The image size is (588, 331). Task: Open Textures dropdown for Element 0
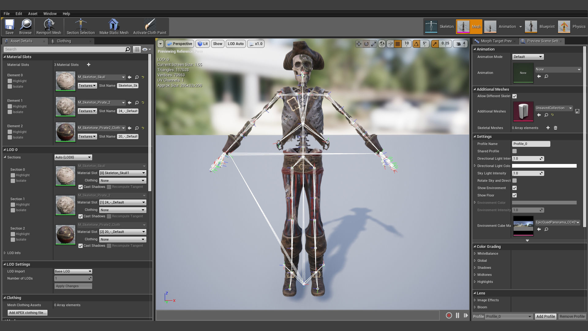[87, 86]
